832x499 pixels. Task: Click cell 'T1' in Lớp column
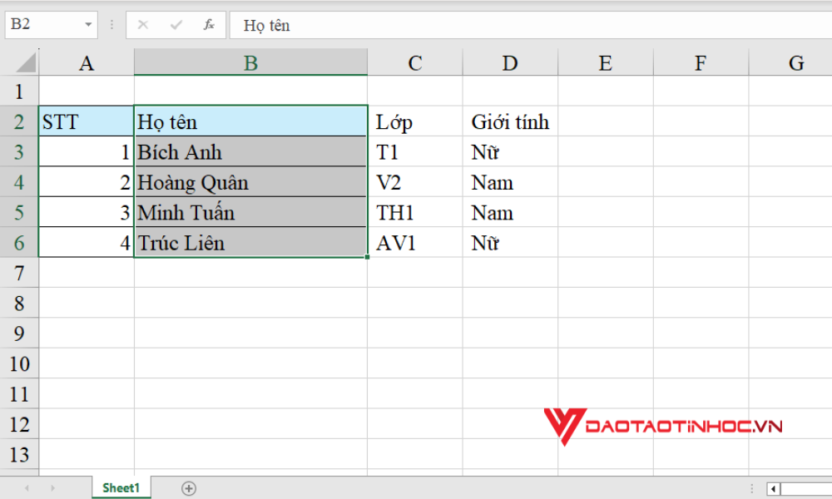point(415,151)
